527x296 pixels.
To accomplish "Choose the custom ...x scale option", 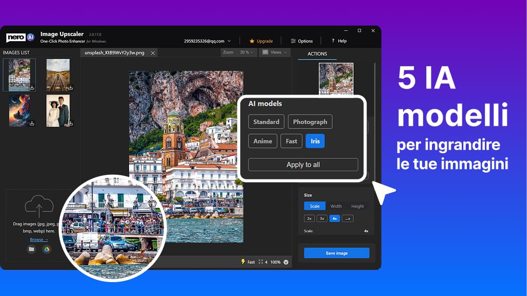I will click(x=348, y=218).
